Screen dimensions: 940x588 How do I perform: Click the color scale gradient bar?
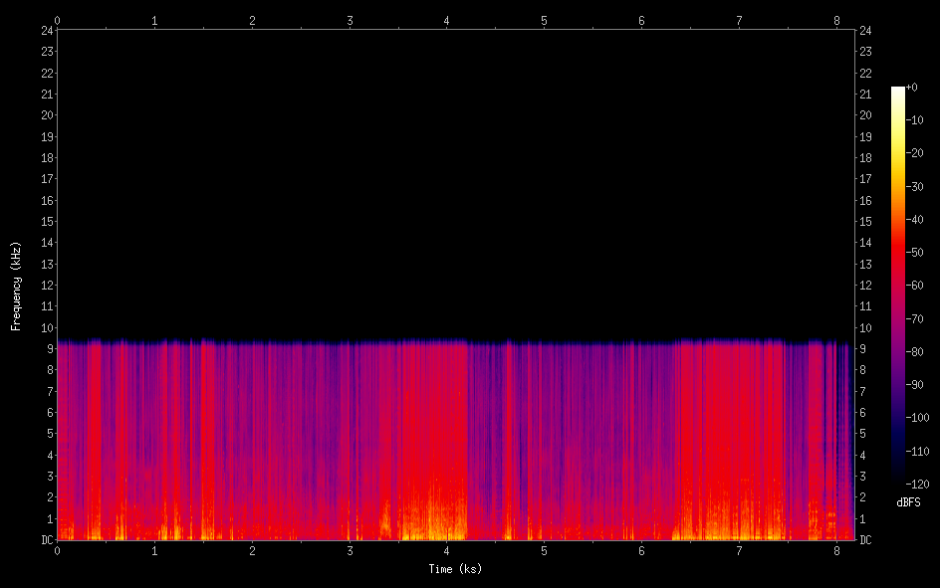point(898,287)
